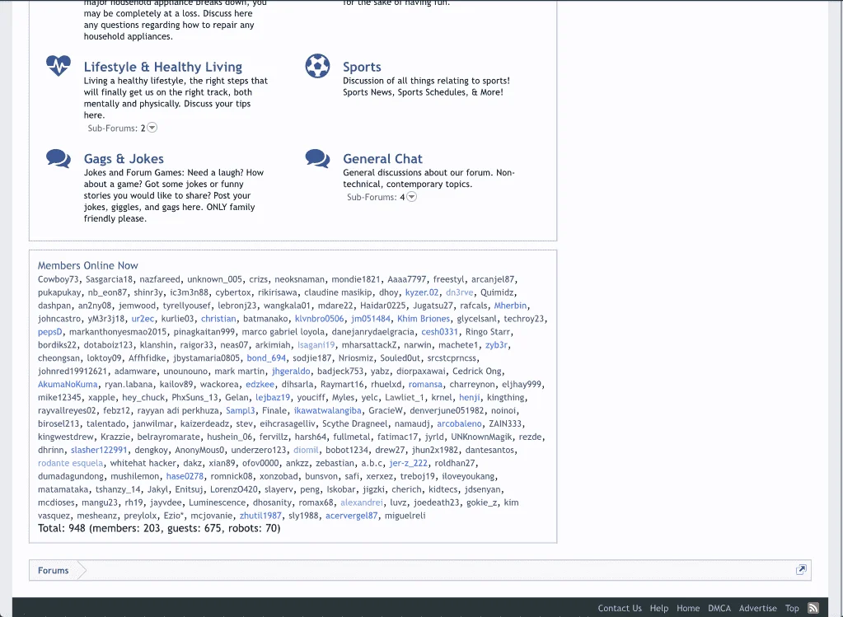Viewport: 843px width, 617px height.
Task: View member romansa profile
Action: tap(425, 384)
